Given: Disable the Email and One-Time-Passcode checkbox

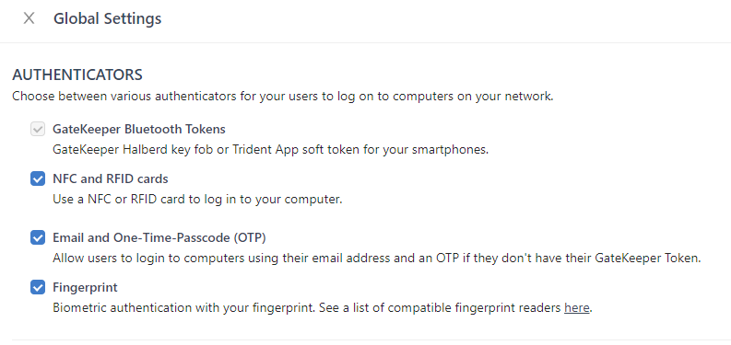Looking at the screenshot, I should 38,237.
